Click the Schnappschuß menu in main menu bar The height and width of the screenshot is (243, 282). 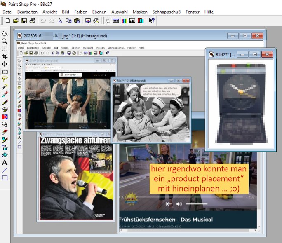tap(167, 12)
